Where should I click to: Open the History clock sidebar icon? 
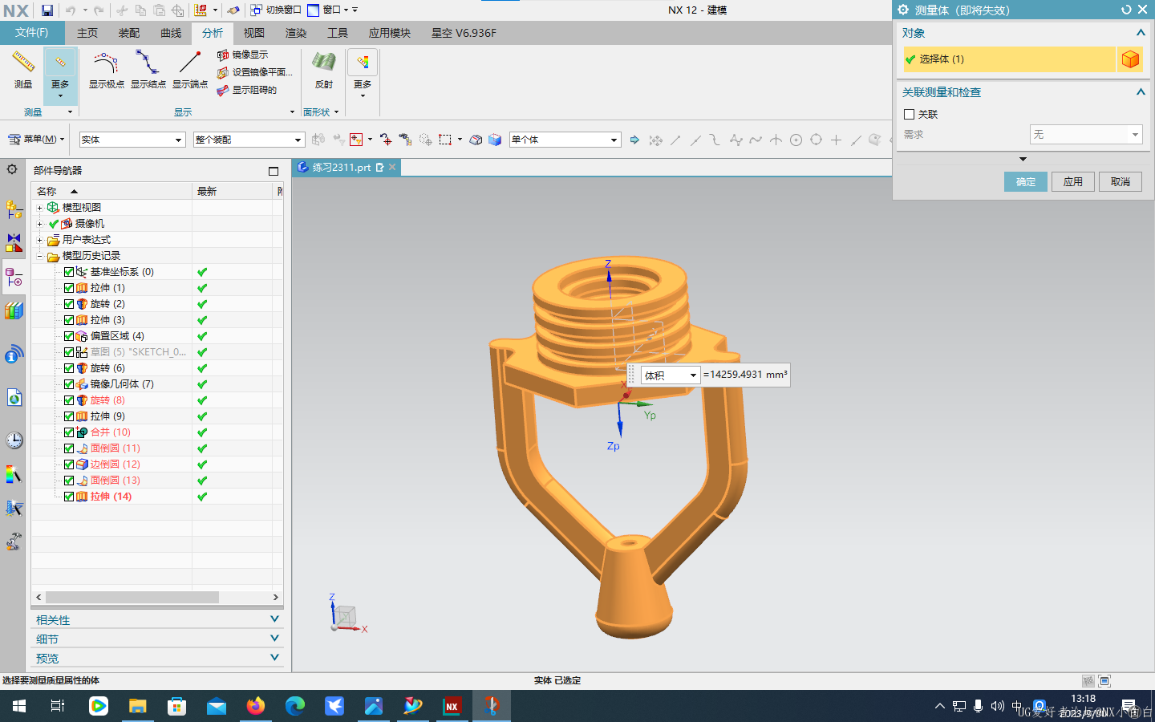tap(14, 440)
